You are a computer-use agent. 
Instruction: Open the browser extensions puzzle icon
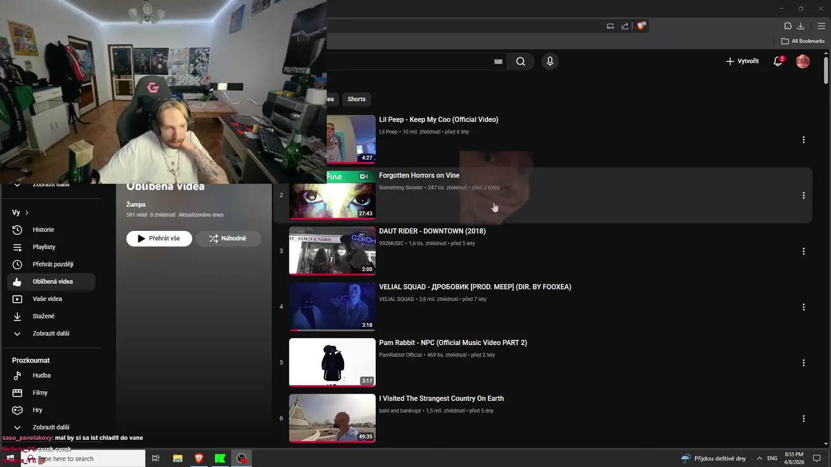click(x=788, y=26)
